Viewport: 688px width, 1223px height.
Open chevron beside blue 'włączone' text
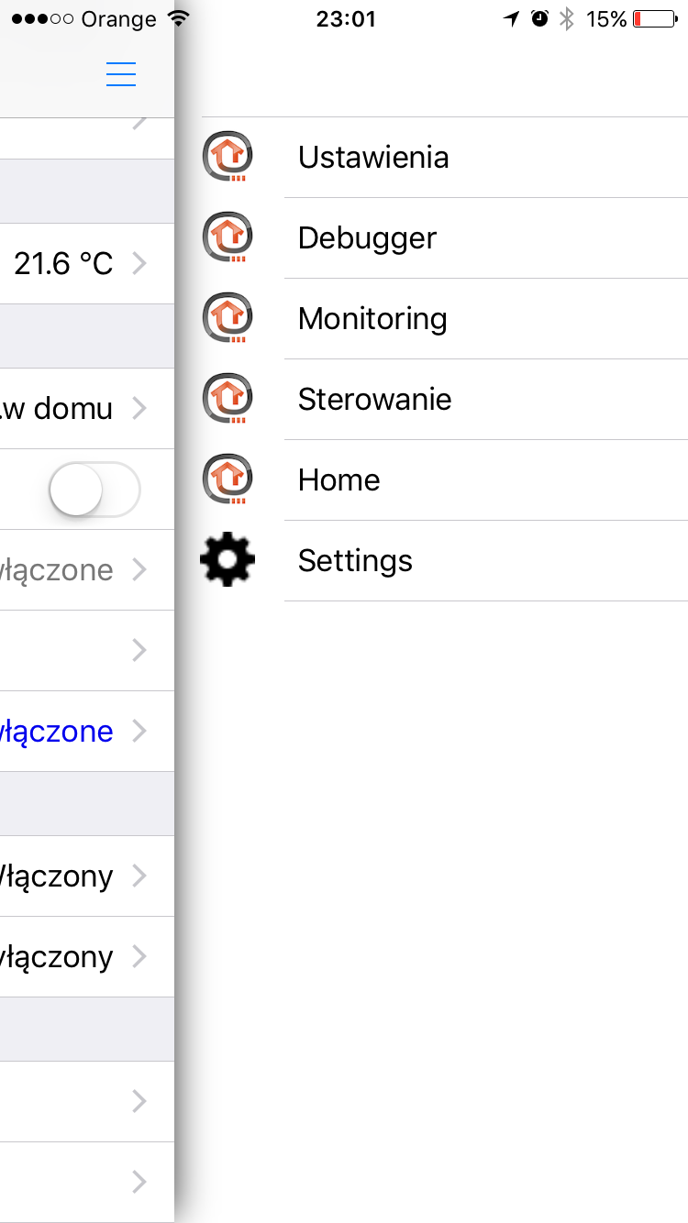pyautogui.click(x=139, y=731)
